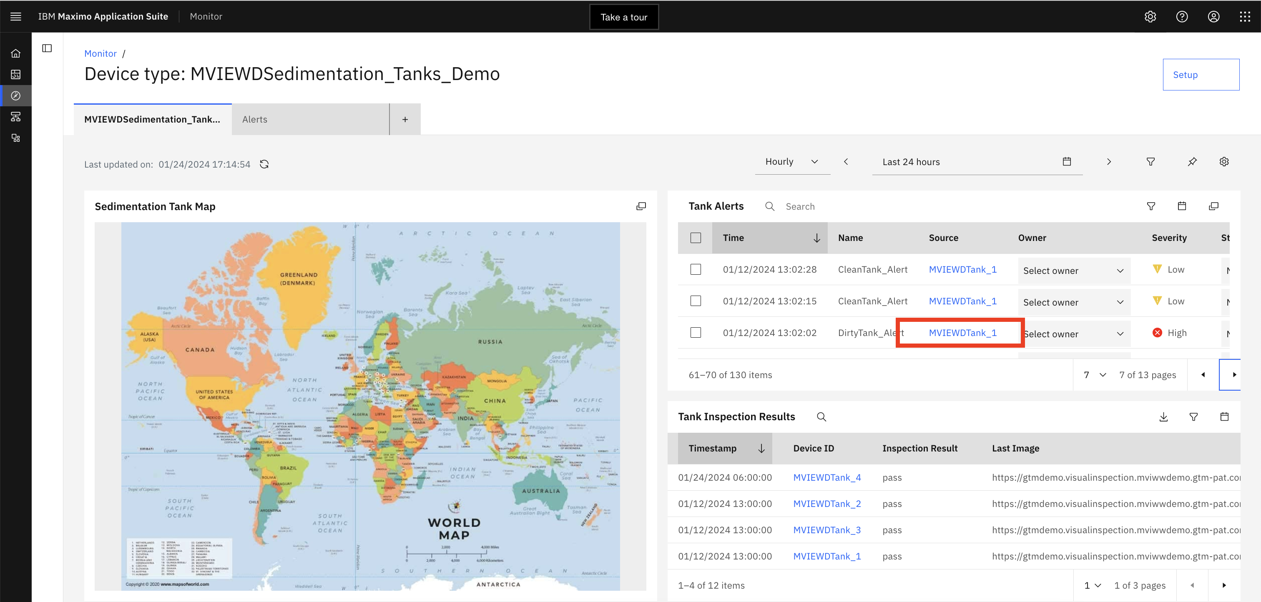Open the Monitor breadcrumb link
1261x602 pixels.
coord(100,53)
